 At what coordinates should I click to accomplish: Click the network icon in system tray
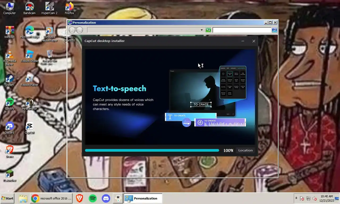[308, 198]
